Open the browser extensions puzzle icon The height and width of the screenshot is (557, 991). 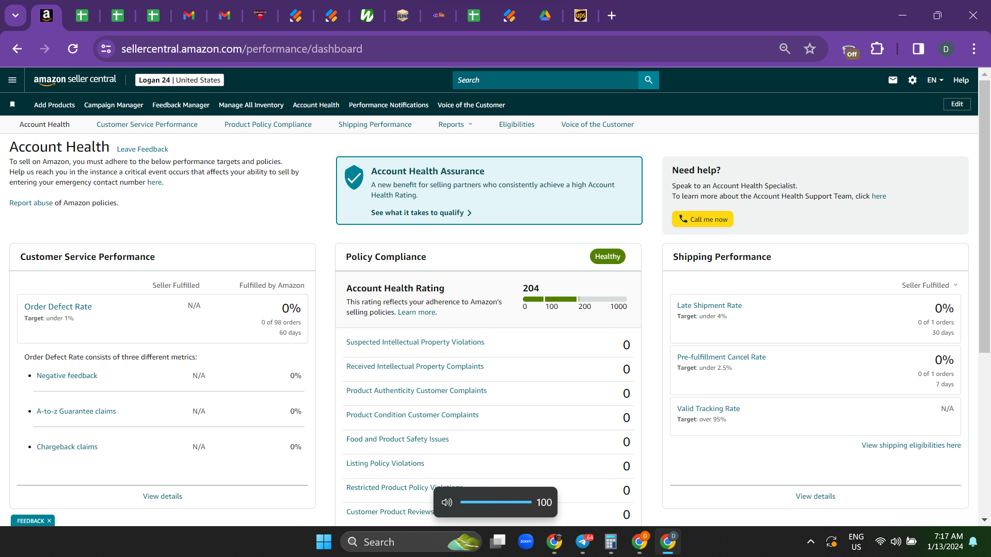[877, 49]
